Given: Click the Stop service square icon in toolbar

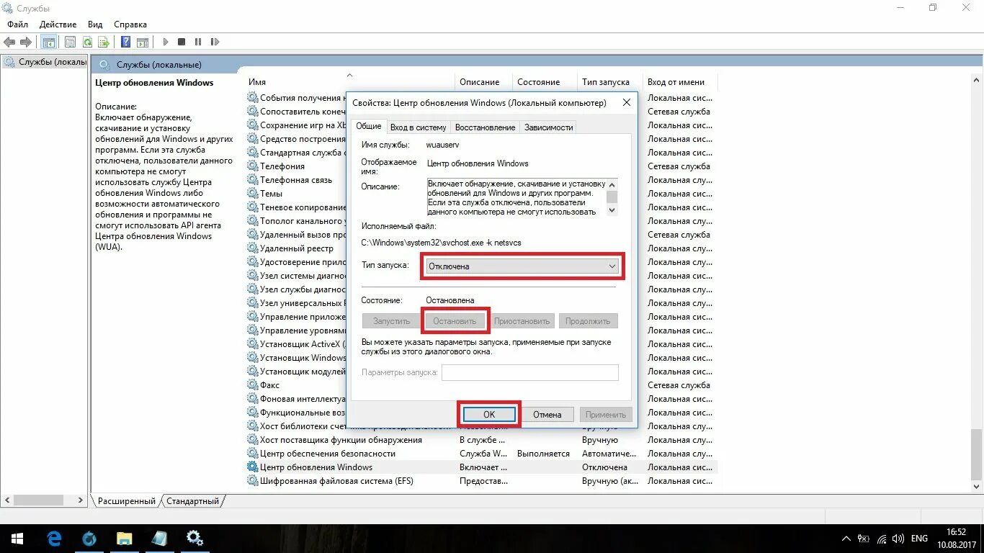Looking at the screenshot, I should tap(182, 42).
